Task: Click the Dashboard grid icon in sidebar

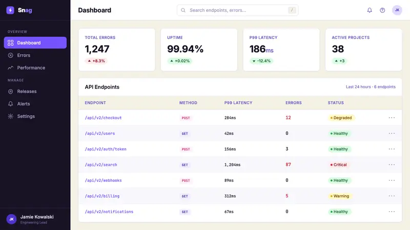Action: [x=10, y=43]
